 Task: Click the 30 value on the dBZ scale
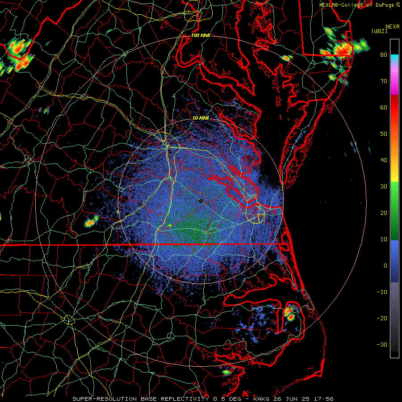(x=384, y=186)
